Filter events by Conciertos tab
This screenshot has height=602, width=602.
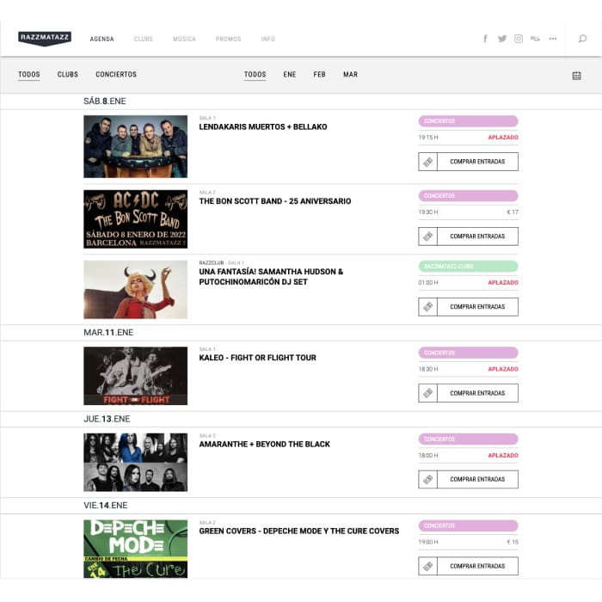(116, 75)
